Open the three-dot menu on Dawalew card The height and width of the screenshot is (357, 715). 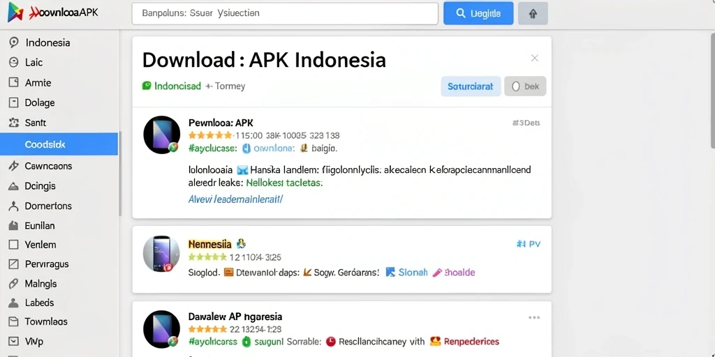pyautogui.click(x=534, y=317)
